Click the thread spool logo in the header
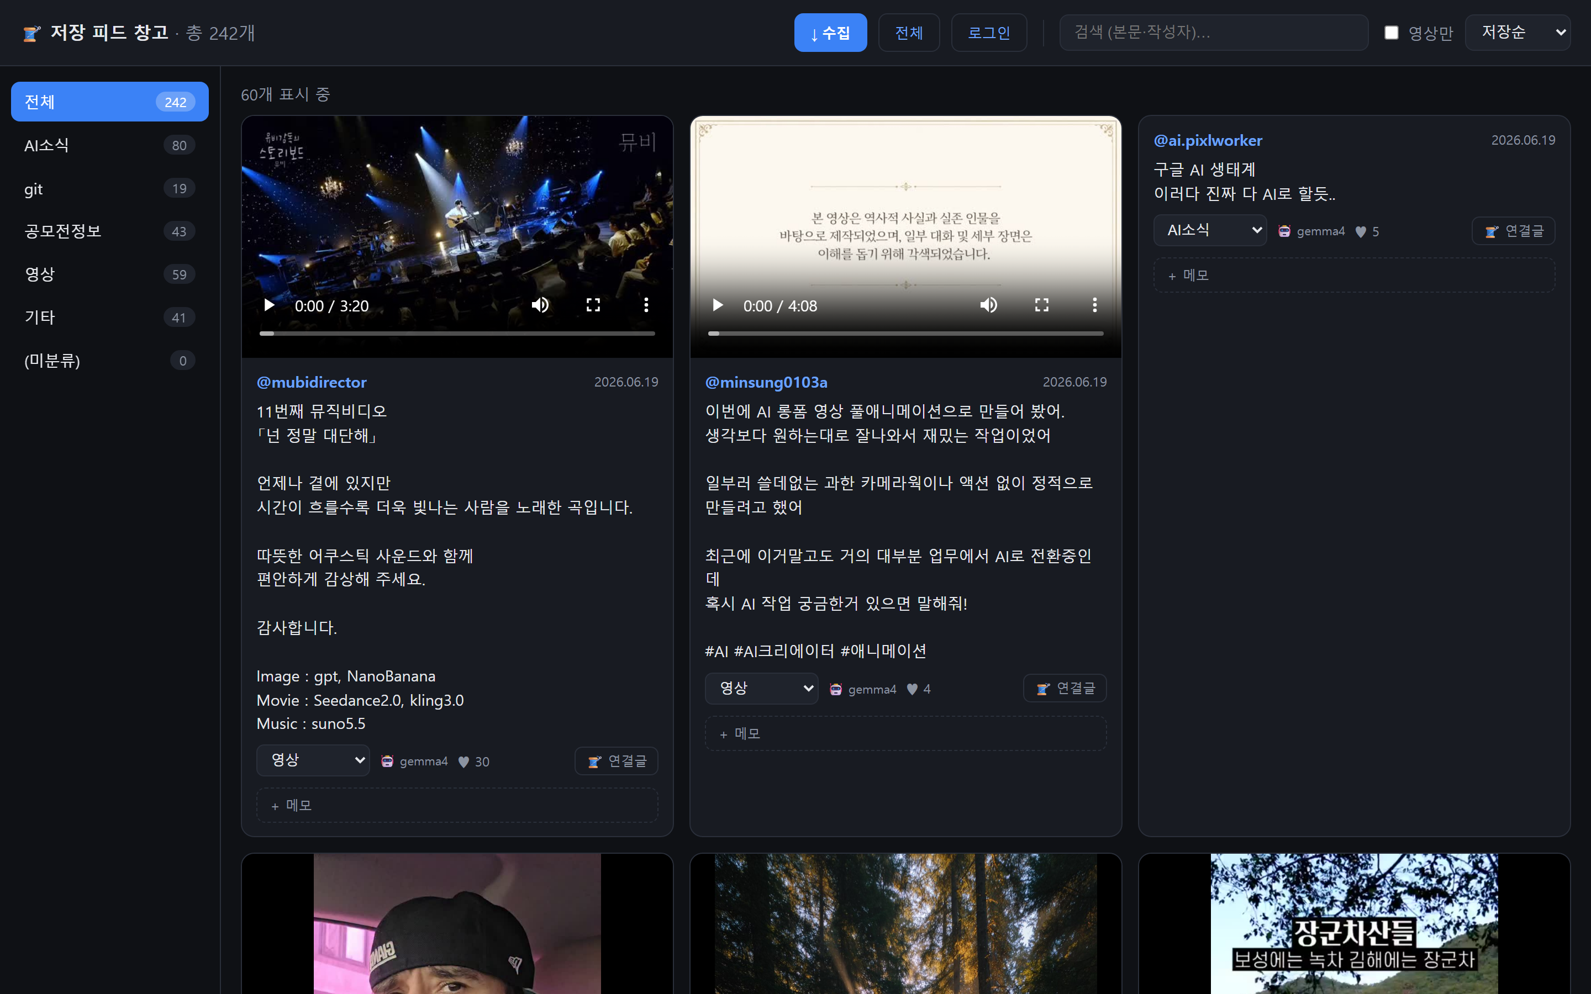1591x994 pixels. click(x=31, y=33)
